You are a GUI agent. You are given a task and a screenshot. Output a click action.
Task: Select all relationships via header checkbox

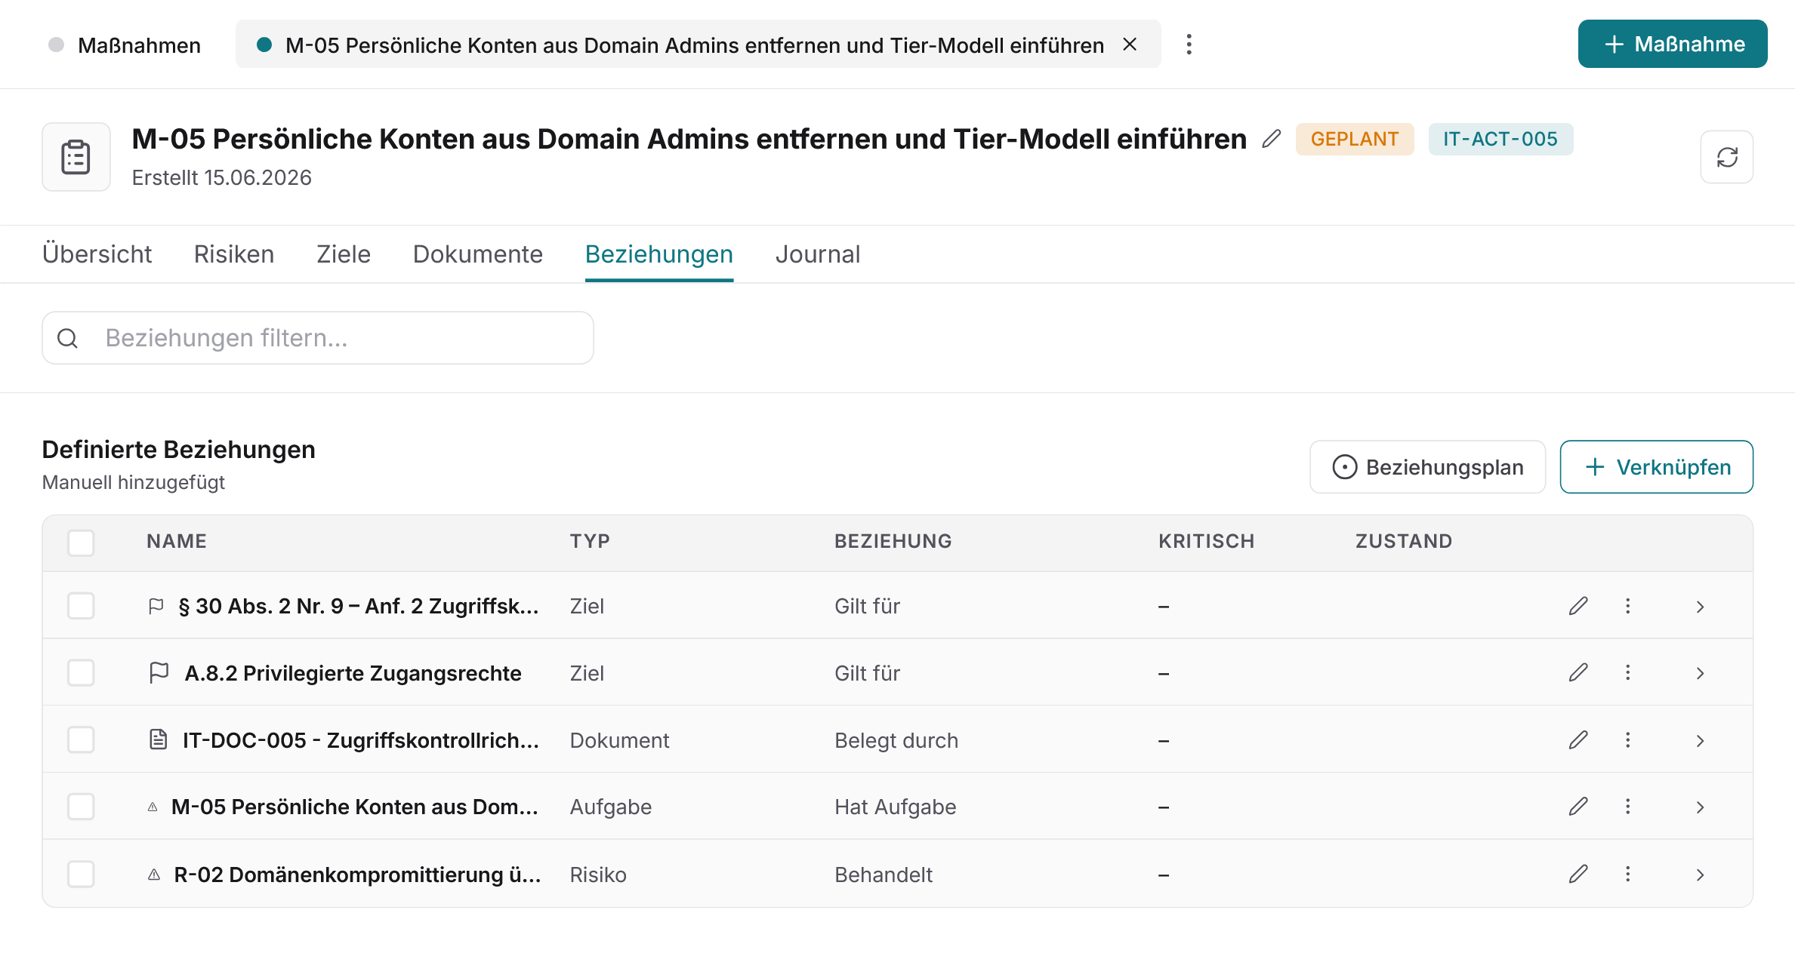point(81,543)
